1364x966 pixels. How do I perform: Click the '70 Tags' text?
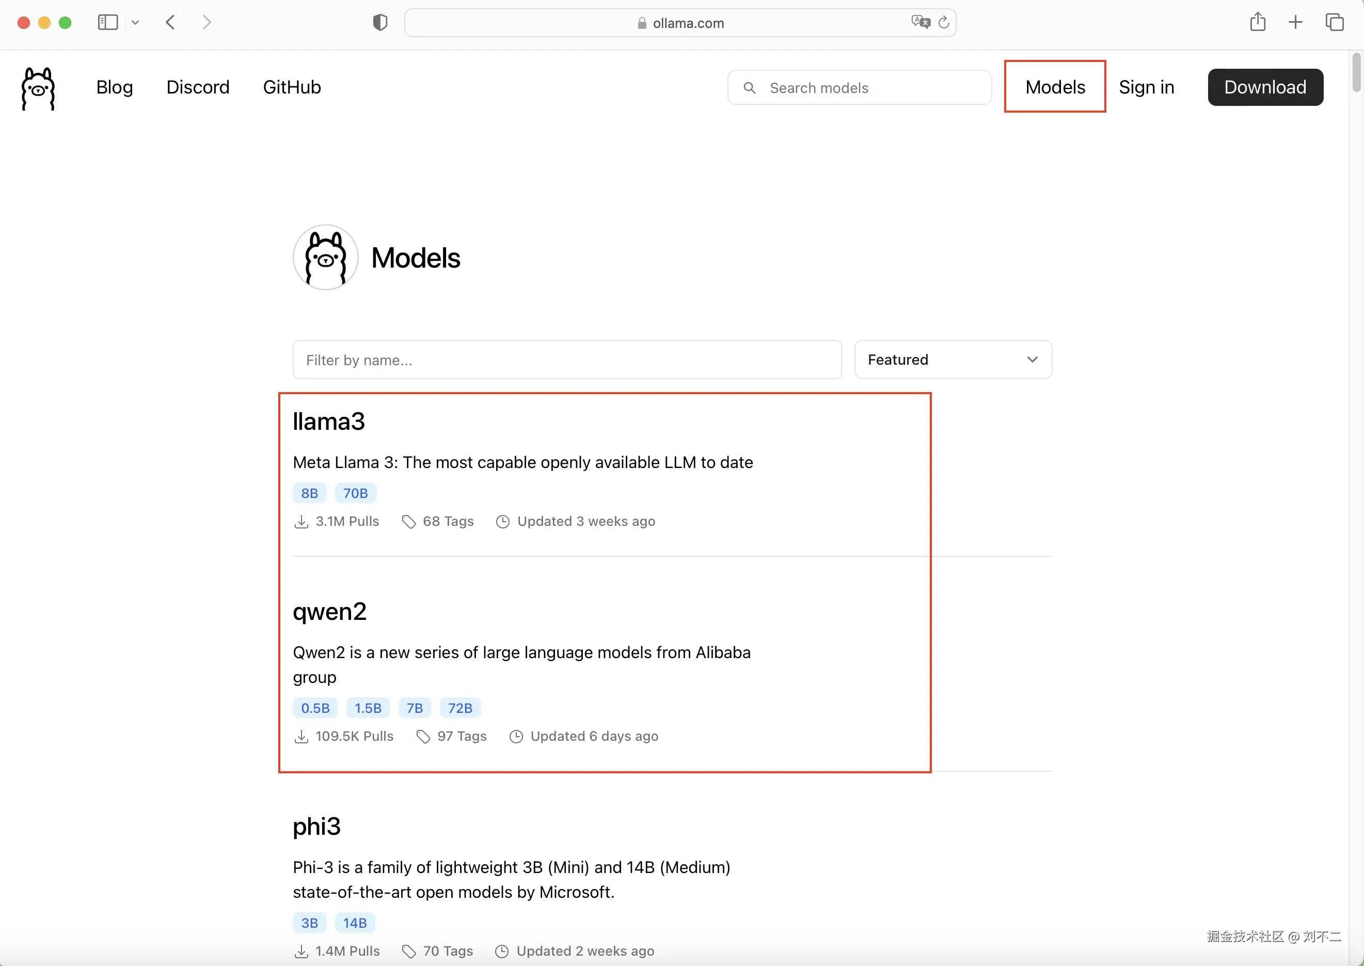click(448, 951)
